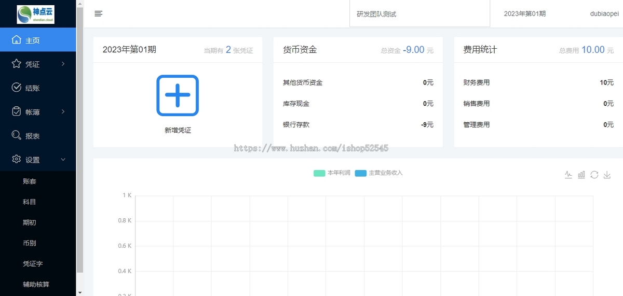Open the 研发团队测试 account set selector
This screenshot has width=623, height=296.
[x=419, y=14]
